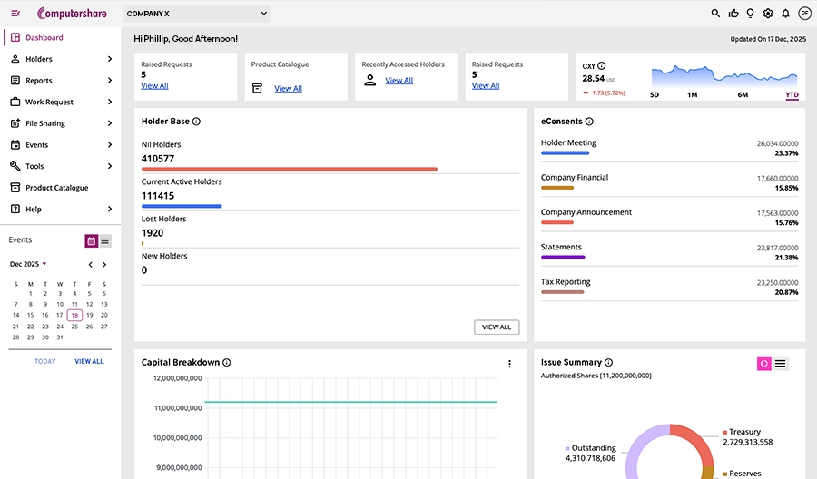Select the YTD stock chart tab

792,94
